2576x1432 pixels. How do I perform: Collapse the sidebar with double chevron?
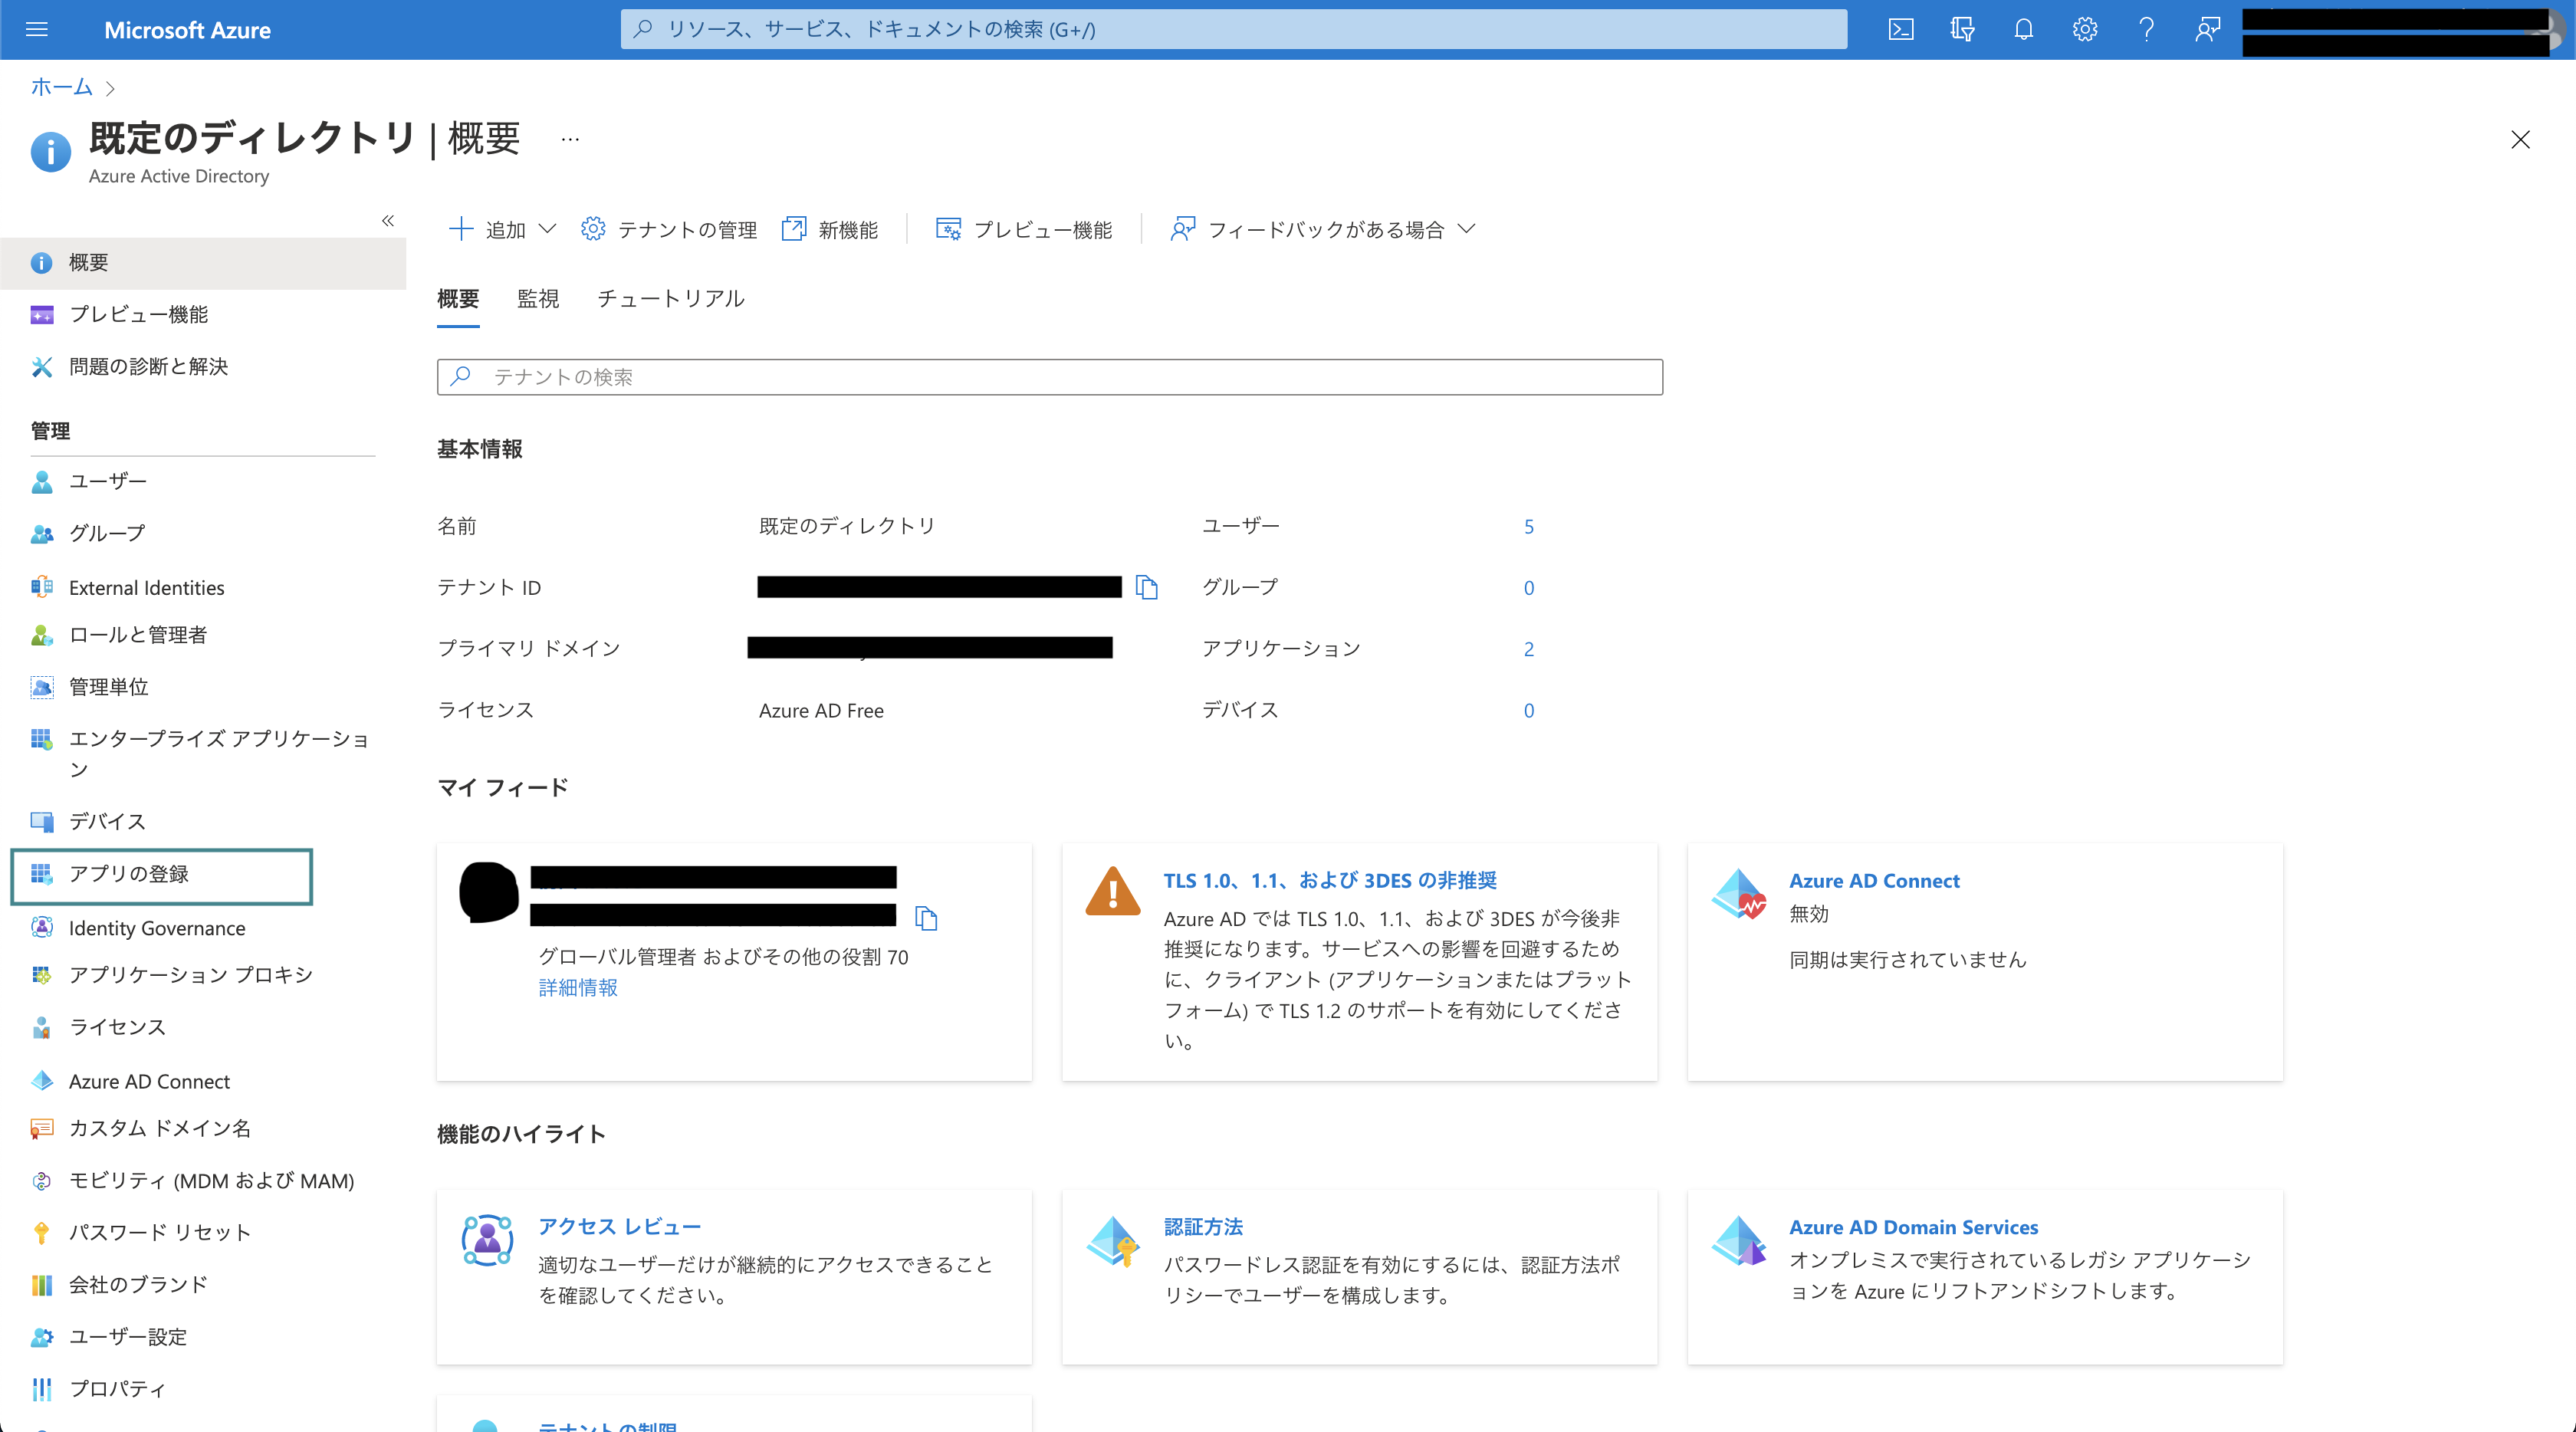[388, 221]
